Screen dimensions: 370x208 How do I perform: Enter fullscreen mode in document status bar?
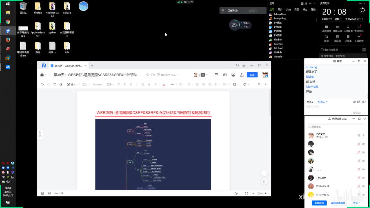(246, 193)
